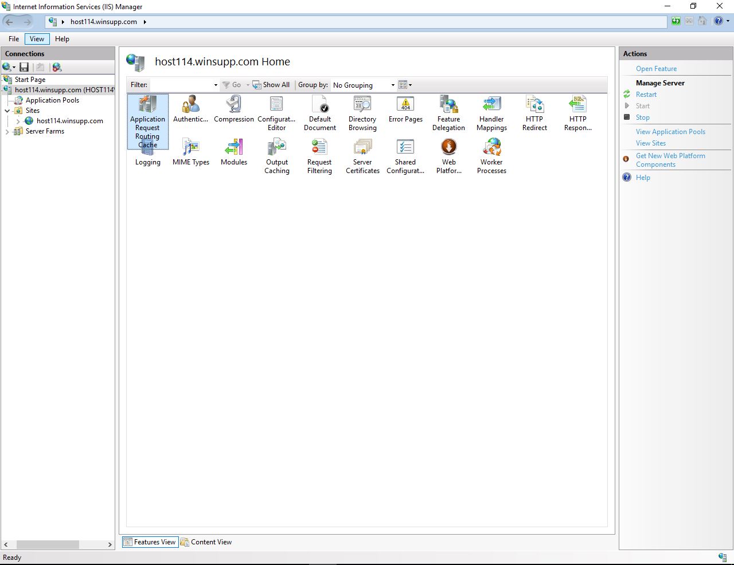Click the scroll right arrow in Connections pane

(110, 544)
